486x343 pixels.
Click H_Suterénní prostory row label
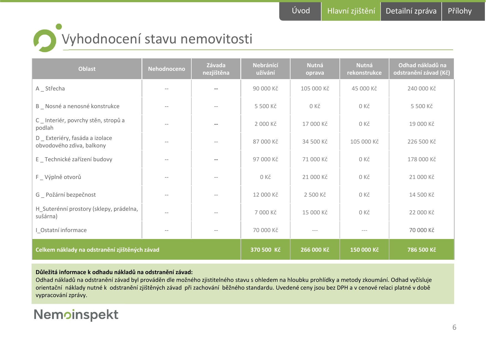87,212
